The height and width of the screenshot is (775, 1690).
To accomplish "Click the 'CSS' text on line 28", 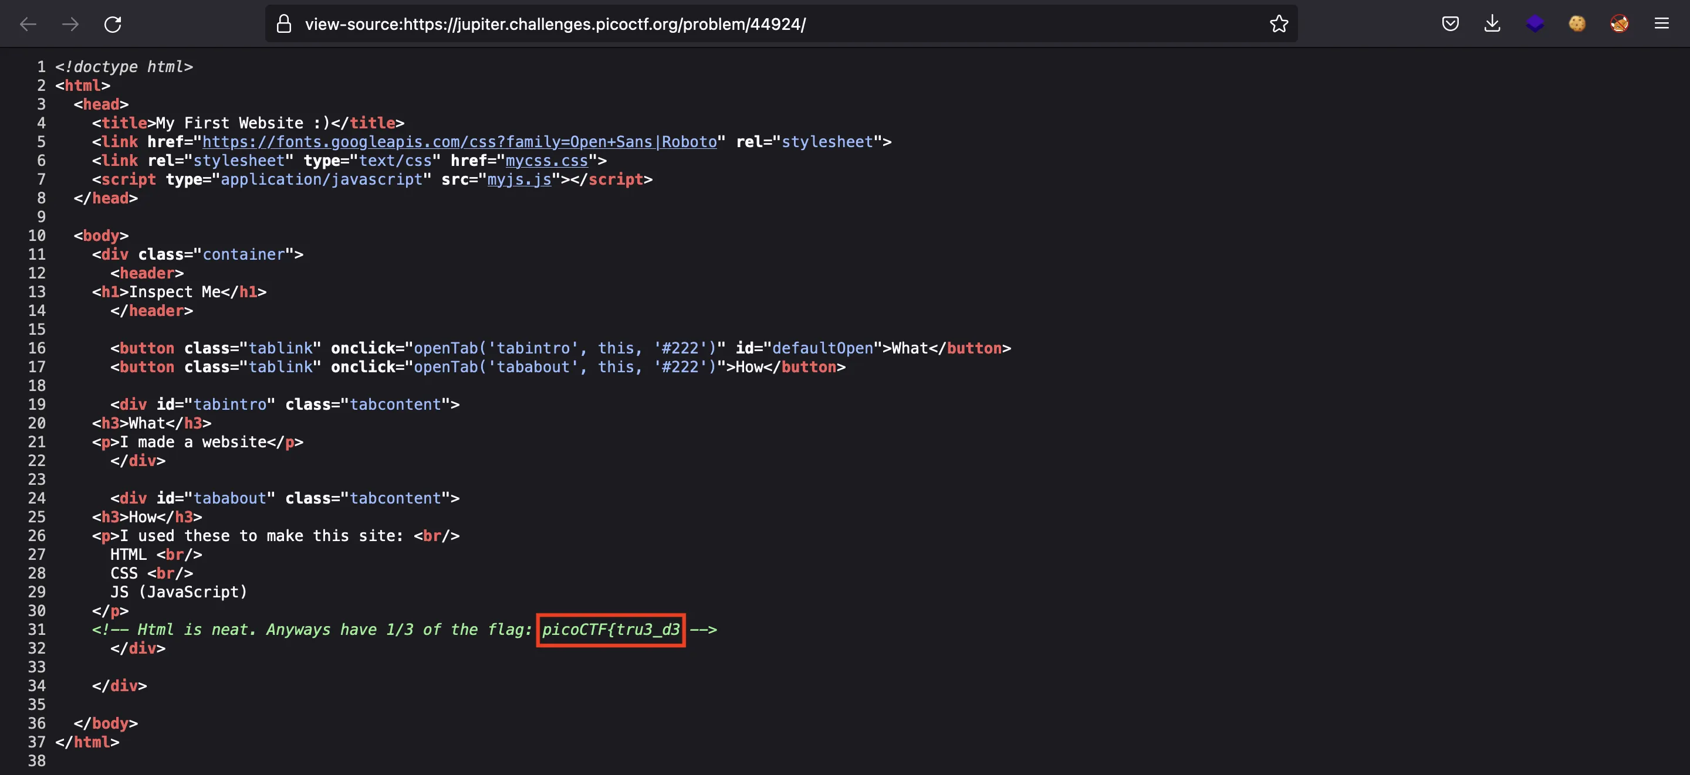I will coord(124,573).
